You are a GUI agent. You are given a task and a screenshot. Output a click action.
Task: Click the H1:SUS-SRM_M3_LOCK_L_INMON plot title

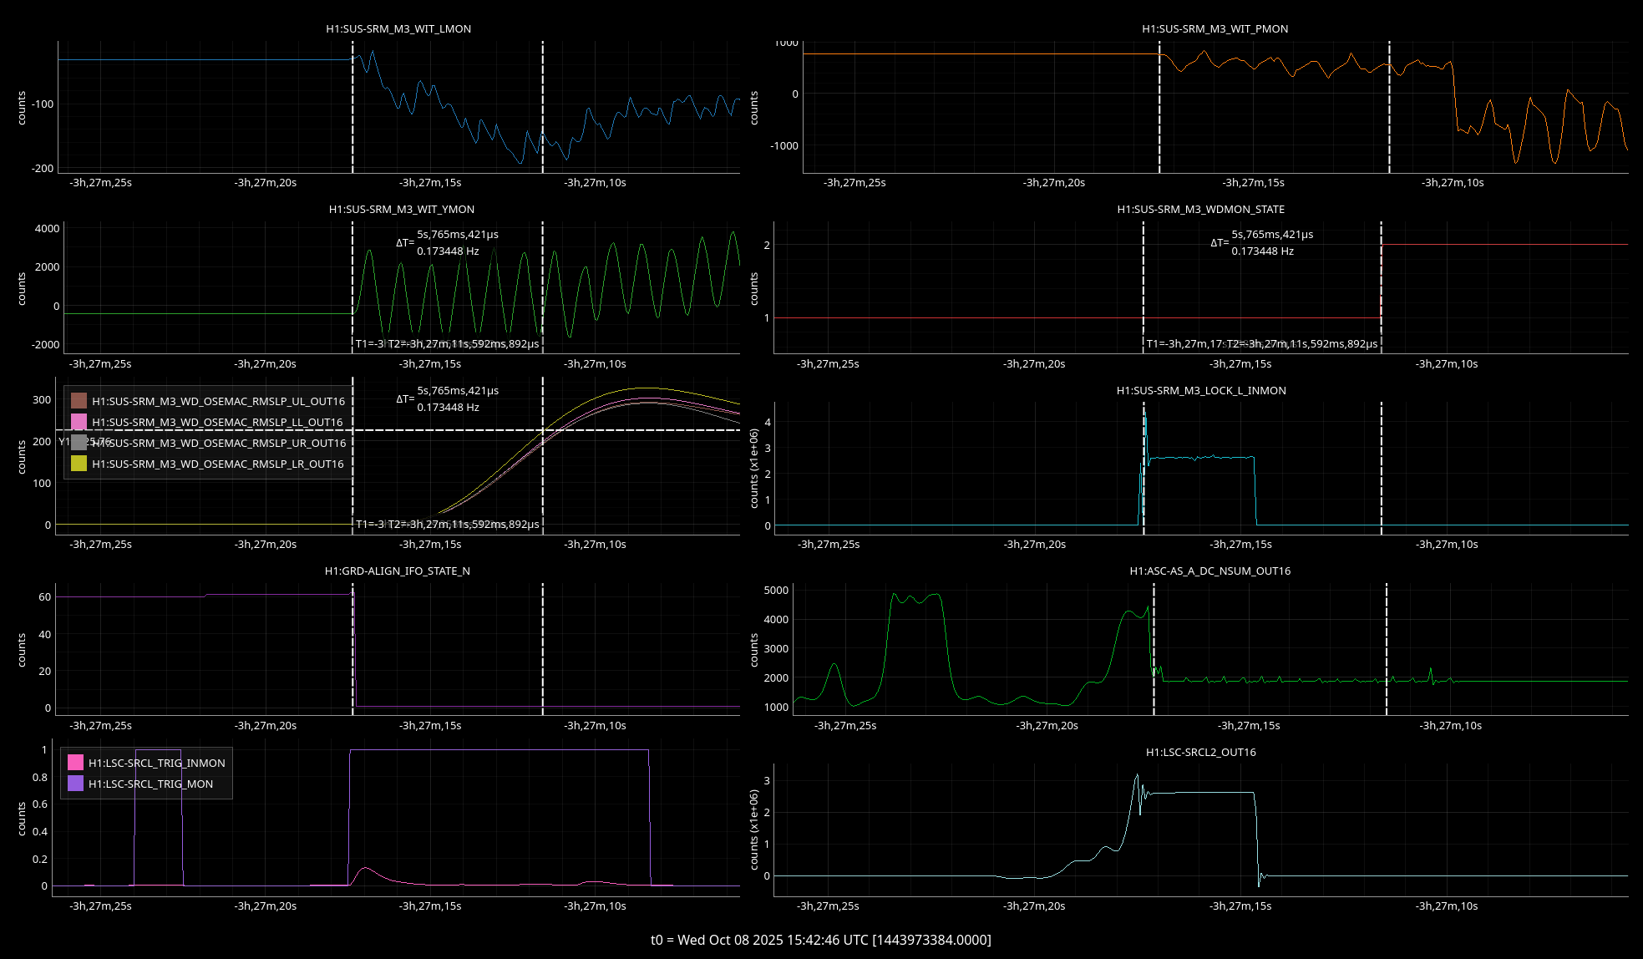pyautogui.click(x=1200, y=390)
